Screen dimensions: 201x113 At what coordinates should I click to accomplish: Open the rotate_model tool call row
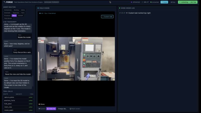click(18, 110)
